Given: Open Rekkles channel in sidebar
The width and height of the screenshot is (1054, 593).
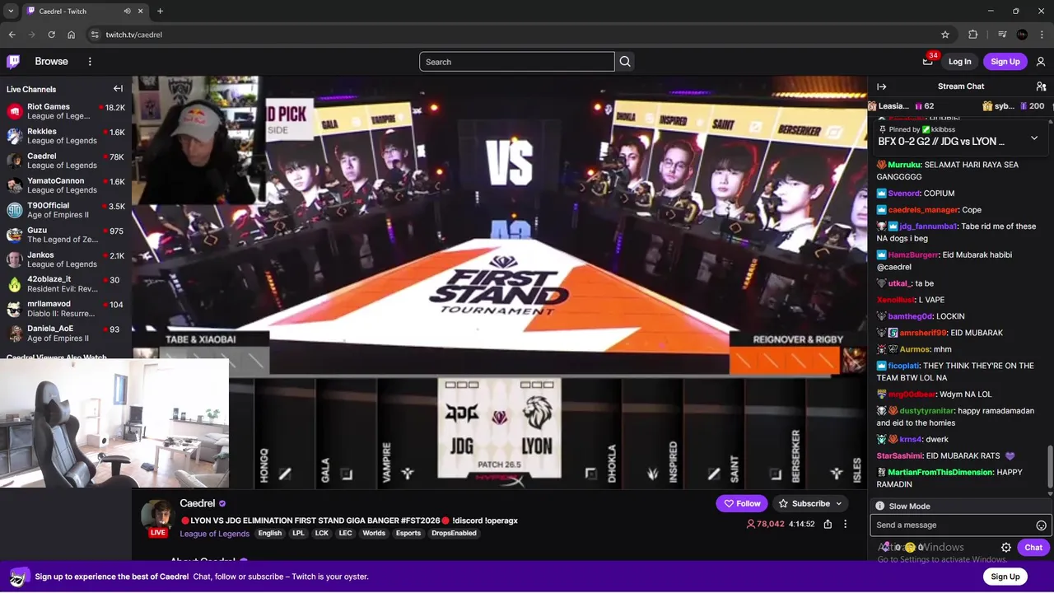Looking at the screenshot, I should pyautogui.click(x=66, y=136).
